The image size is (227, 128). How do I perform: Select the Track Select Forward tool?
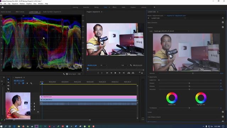(8, 82)
